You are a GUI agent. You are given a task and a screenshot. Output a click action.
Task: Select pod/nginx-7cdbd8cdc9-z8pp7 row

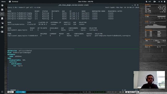coord(61,19)
